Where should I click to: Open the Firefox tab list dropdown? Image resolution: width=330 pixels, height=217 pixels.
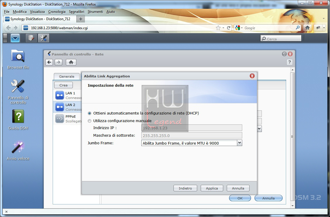(x=324, y=19)
